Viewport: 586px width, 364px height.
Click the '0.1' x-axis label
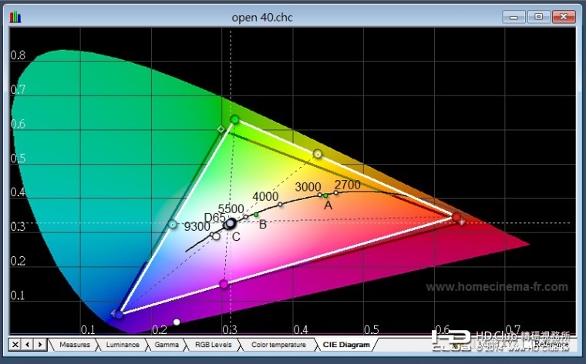point(88,329)
